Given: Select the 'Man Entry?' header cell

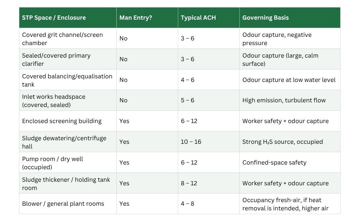Looking at the screenshot, I should click(x=147, y=18).
